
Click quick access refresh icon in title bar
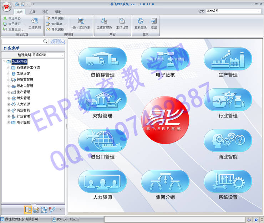(17, 4)
